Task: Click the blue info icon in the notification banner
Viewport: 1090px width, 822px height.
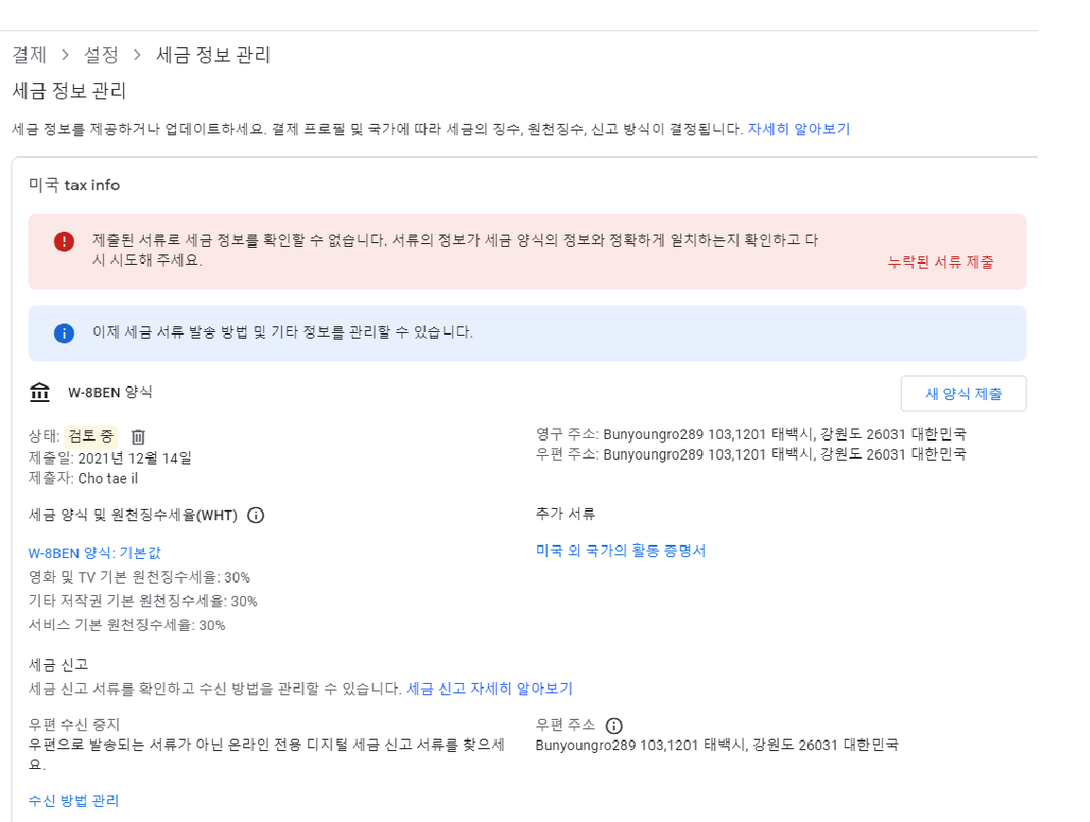Action: coord(63,333)
